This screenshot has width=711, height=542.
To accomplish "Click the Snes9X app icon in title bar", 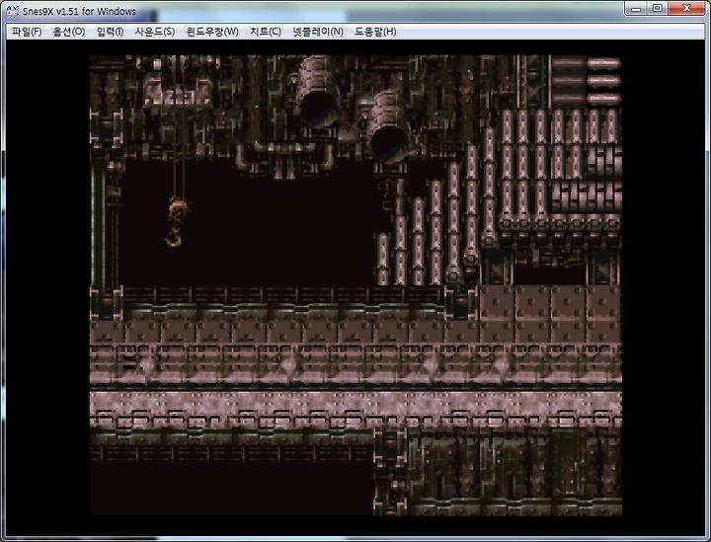I will (x=12, y=11).
